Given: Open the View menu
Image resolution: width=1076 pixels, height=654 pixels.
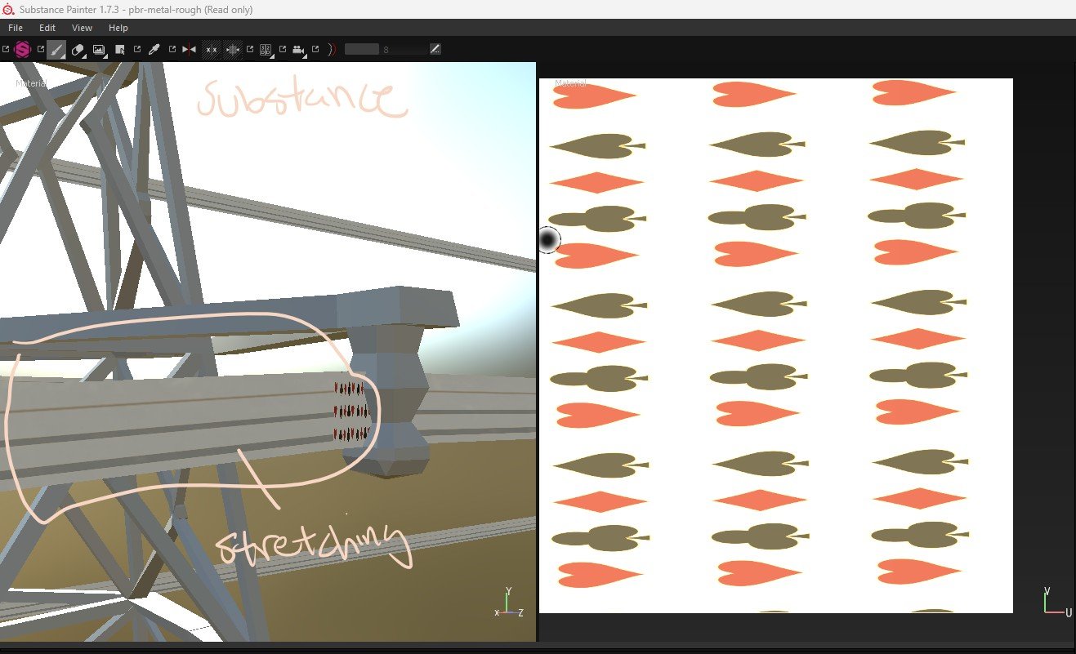Looking at the screenshot, I should [82, 28].
